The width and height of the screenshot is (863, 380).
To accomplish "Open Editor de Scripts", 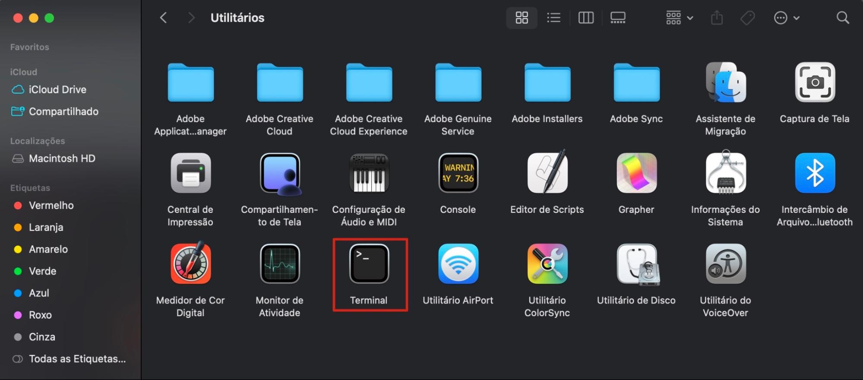I will click(x=547, y=172).
